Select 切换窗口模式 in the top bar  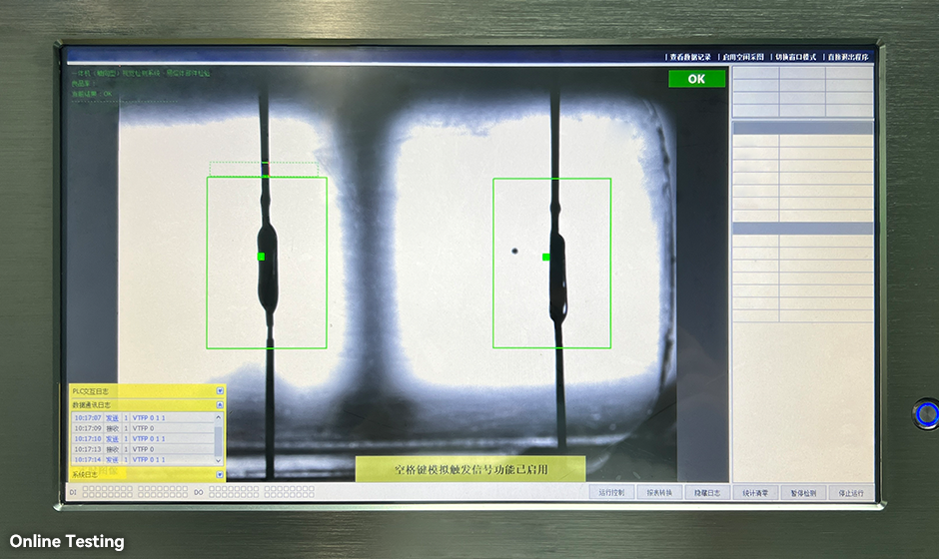796,57
